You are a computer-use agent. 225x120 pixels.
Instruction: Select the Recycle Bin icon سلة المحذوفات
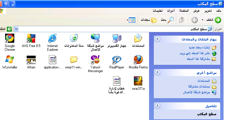(x=74, y=38)
